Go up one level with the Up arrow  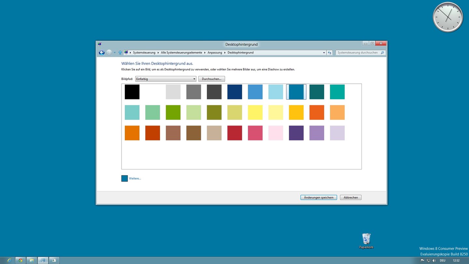pos(120,52)
